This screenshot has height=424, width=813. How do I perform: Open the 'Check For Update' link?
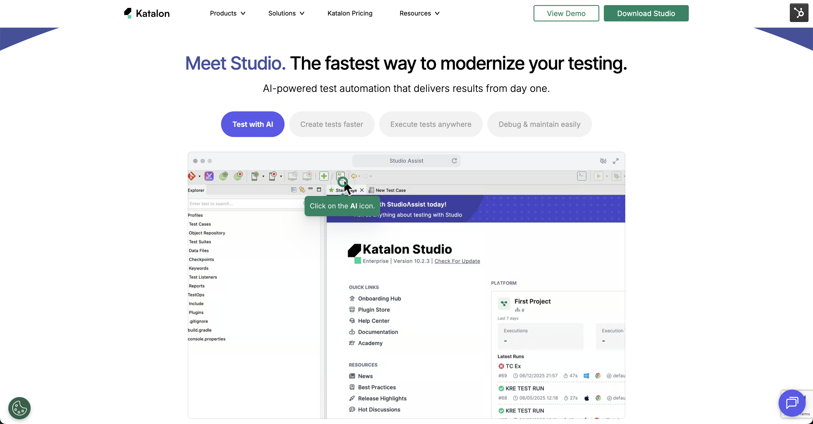[457, 261]
